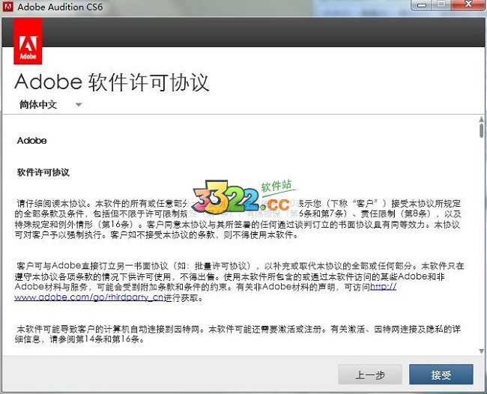This screenshot has height=394, width=487.
Task: Click the Adobe Audition title bar icon
Action: coord(7,6)
